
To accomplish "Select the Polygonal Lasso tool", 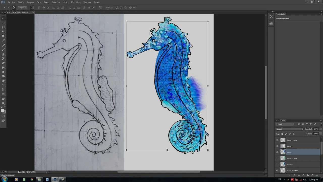I will tap(3, 27).
